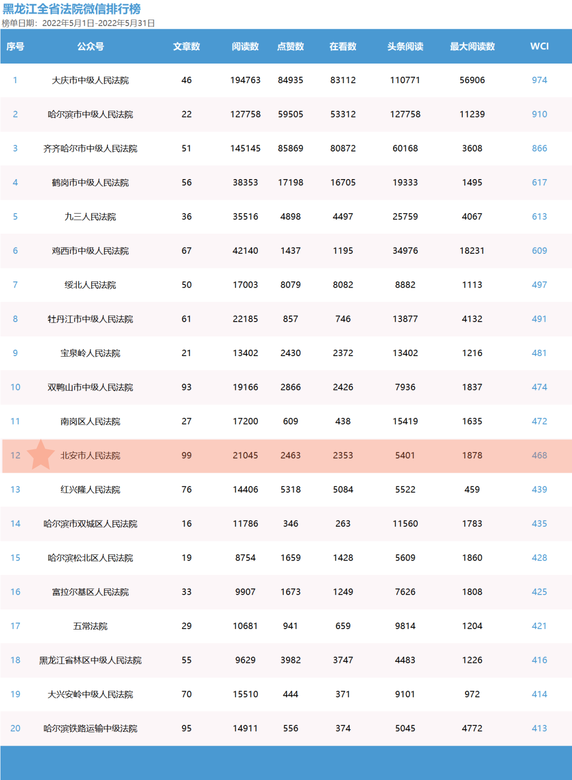
Task: Open 齐齐哈尔市中级人民法院 entry
Action: tap(91, 149)
